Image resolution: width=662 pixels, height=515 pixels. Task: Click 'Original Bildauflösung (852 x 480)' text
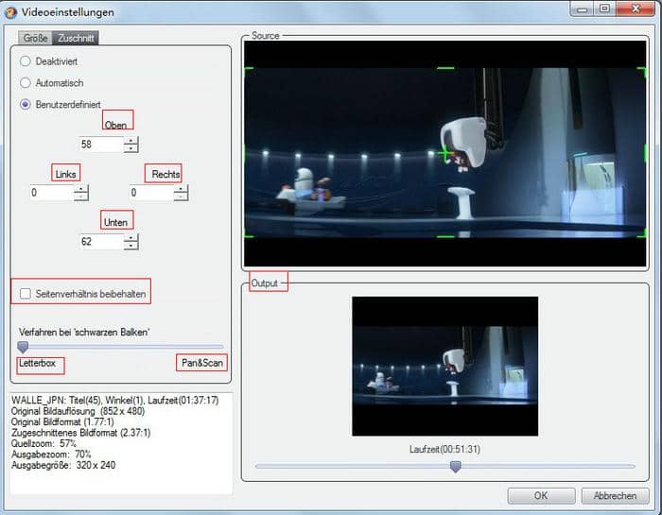point(78,411)
